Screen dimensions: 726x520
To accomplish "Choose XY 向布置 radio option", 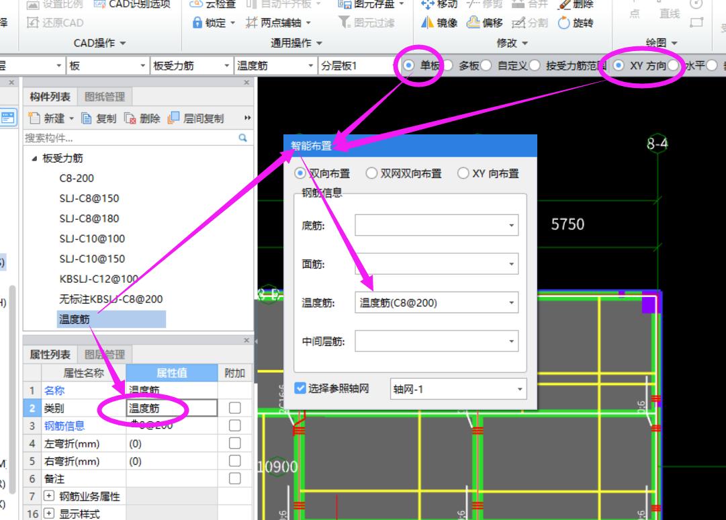I will click(463, 173).
